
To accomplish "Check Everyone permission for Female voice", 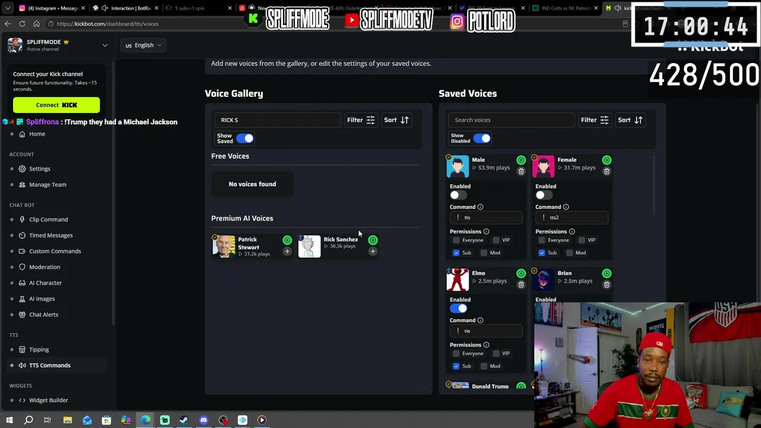I will [542, 240].
